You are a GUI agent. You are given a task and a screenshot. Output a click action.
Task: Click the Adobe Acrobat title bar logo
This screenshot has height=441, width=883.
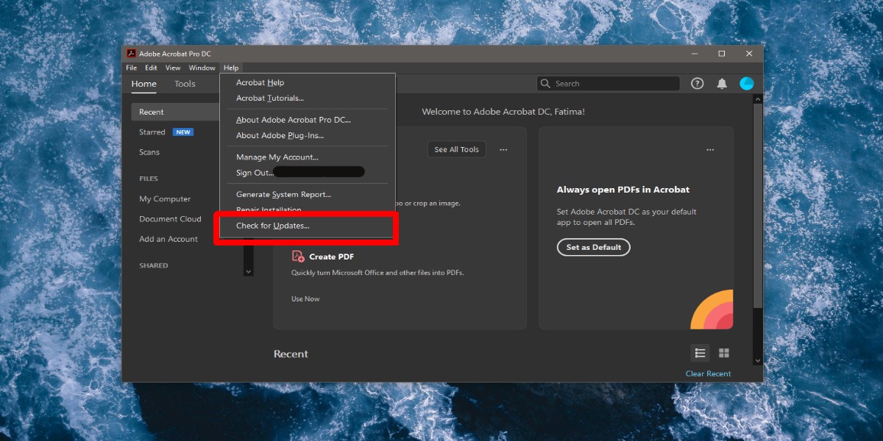click(x=131, y=53)
